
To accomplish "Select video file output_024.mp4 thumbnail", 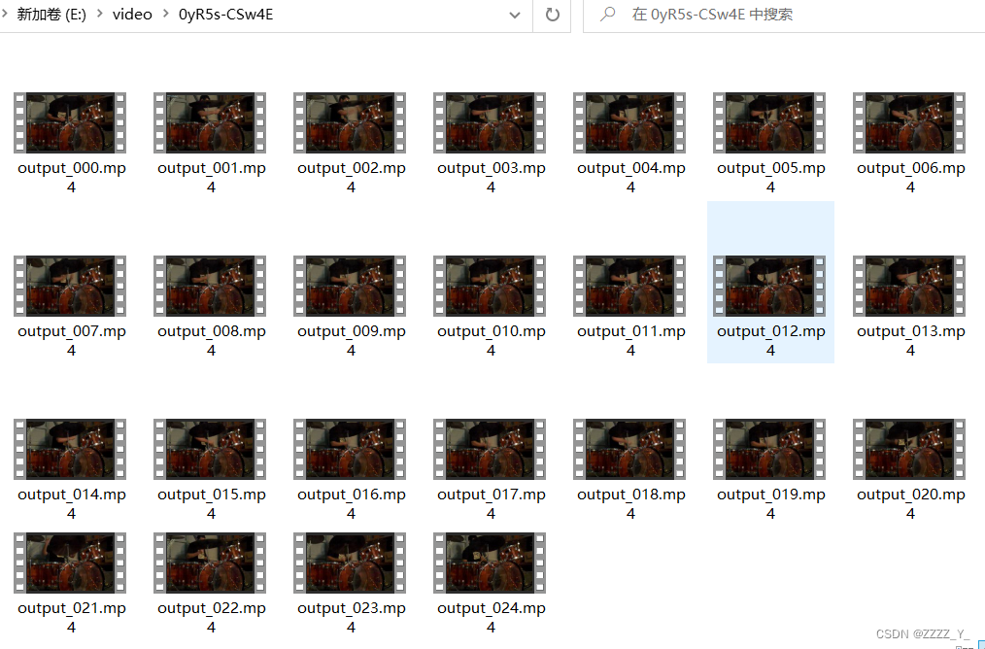I will point(490,563).
